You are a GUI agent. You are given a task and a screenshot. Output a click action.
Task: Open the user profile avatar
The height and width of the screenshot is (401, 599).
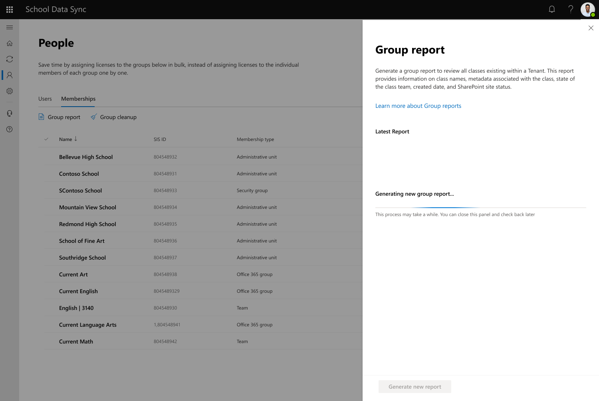point(588,10)
